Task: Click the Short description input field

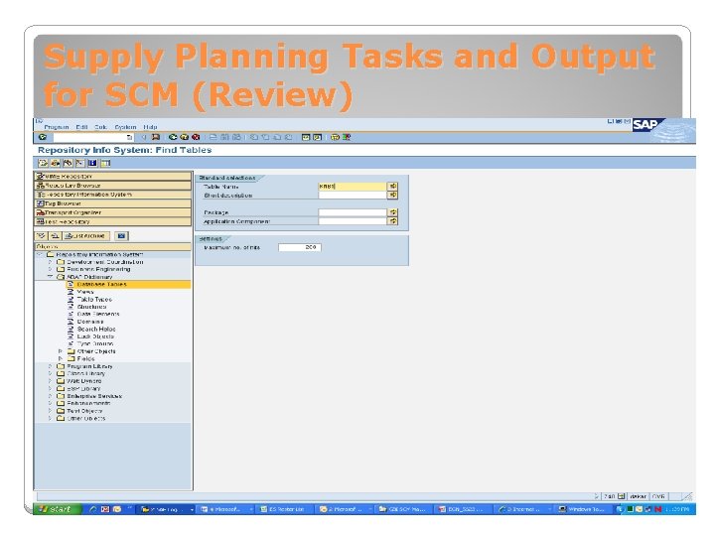Action: [353, 196]
